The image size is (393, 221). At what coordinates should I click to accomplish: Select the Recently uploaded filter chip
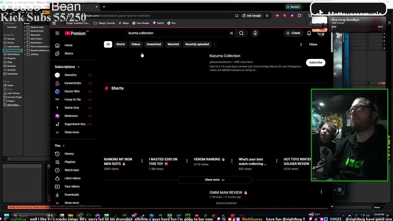[x=197, y=44]
